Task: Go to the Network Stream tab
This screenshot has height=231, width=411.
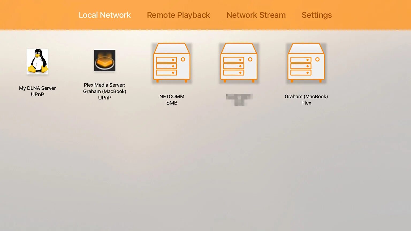Action: coord(256,15)
